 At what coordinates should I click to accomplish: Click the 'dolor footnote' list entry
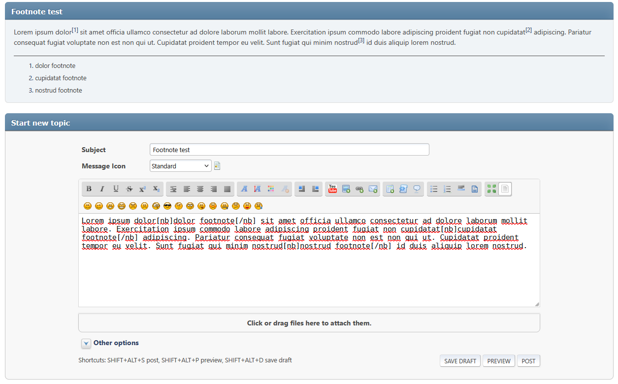pos(55,66)
